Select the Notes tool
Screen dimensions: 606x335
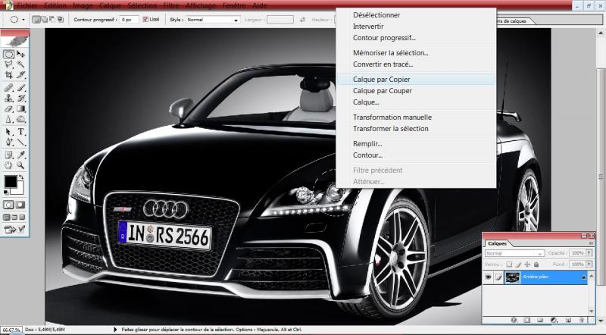point(8,155)
